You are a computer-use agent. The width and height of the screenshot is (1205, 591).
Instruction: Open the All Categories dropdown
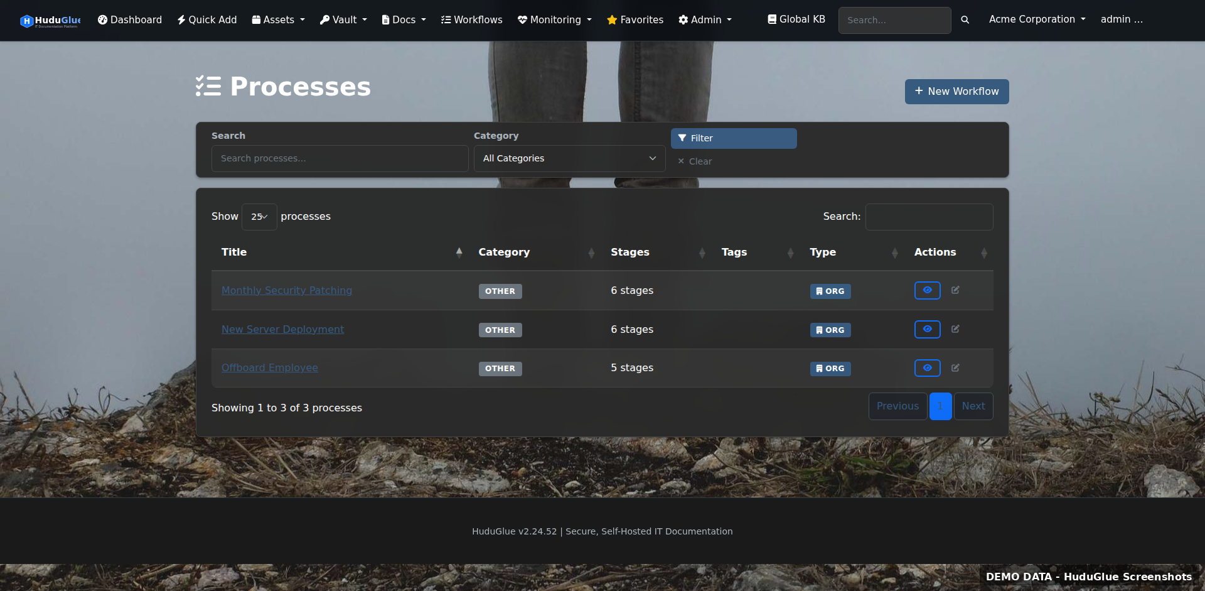click(x=569, y=158)
